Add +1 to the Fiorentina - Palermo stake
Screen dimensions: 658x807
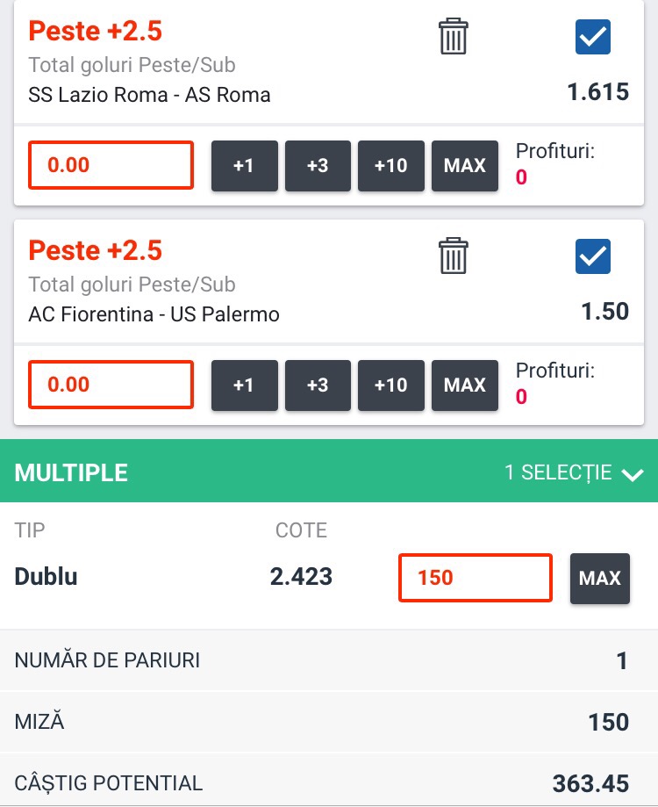[244, 385]
